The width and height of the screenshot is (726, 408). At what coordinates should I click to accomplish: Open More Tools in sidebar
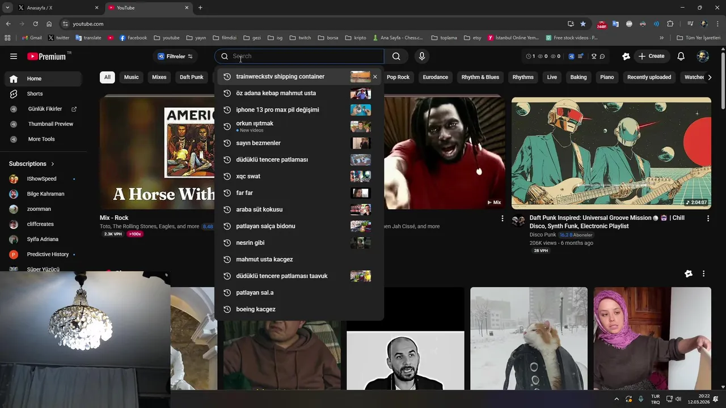click(x=42, y=139)
